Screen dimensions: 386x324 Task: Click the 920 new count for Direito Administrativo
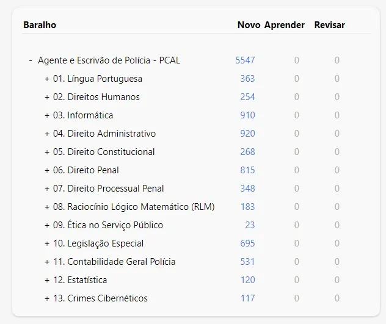247,134
